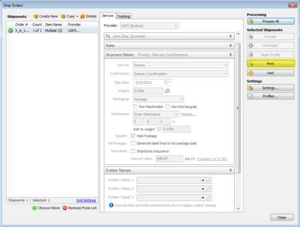300x227 pixels.
Task: Open shipping Settings
Action: point(271,88)
